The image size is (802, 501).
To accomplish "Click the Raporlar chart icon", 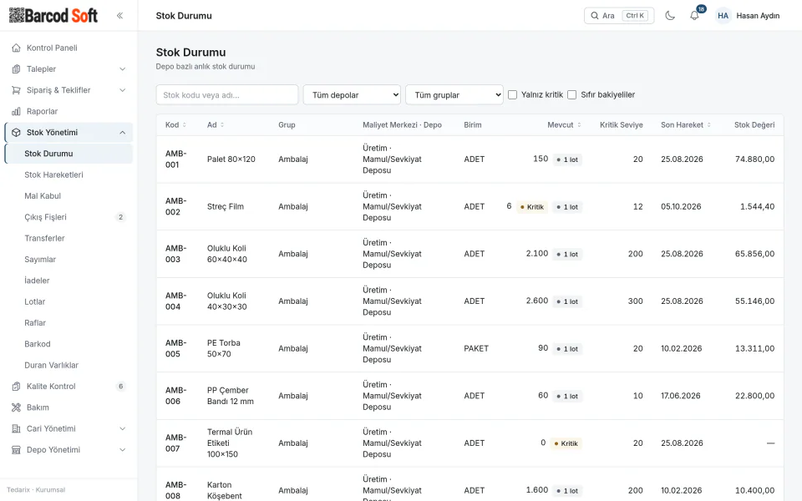I will click(17, 111).
